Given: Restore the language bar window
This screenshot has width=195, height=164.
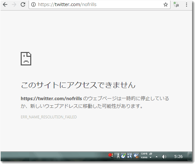Looking at the screenshot, I should pos(151,154).
